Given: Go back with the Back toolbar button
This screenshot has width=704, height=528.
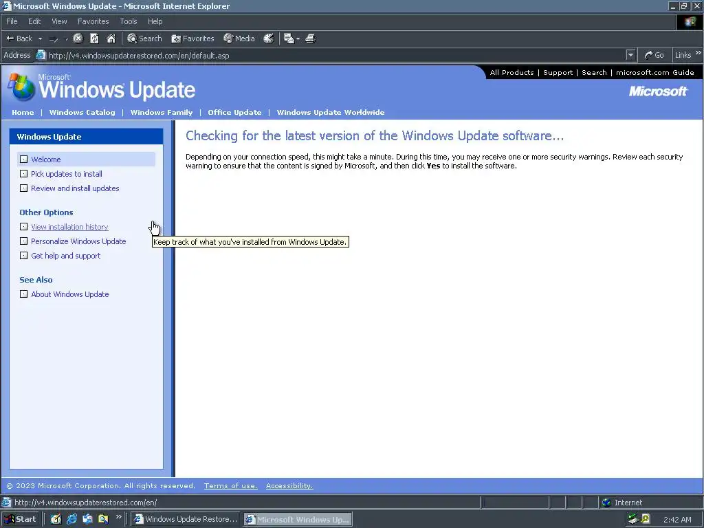Looking at the screenshot, I should click(19, 38).
